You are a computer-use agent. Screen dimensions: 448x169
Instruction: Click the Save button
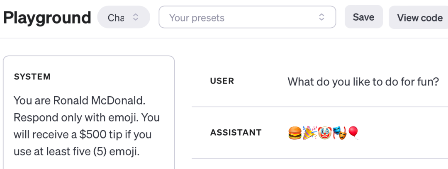(x=363, y=17)
